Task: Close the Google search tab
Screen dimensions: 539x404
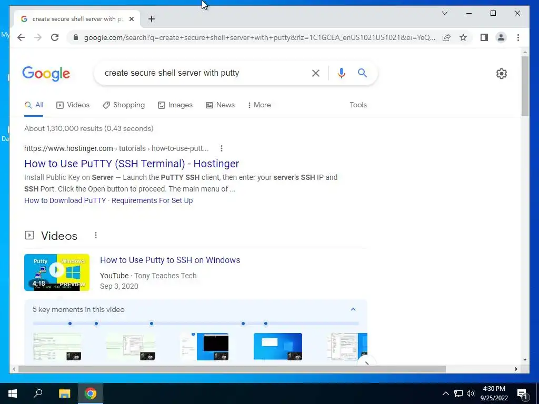Action: tap(131, 19)
